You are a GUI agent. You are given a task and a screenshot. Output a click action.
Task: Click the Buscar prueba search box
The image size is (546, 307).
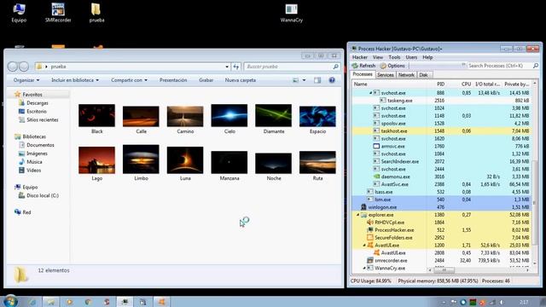tap(292, 67)
